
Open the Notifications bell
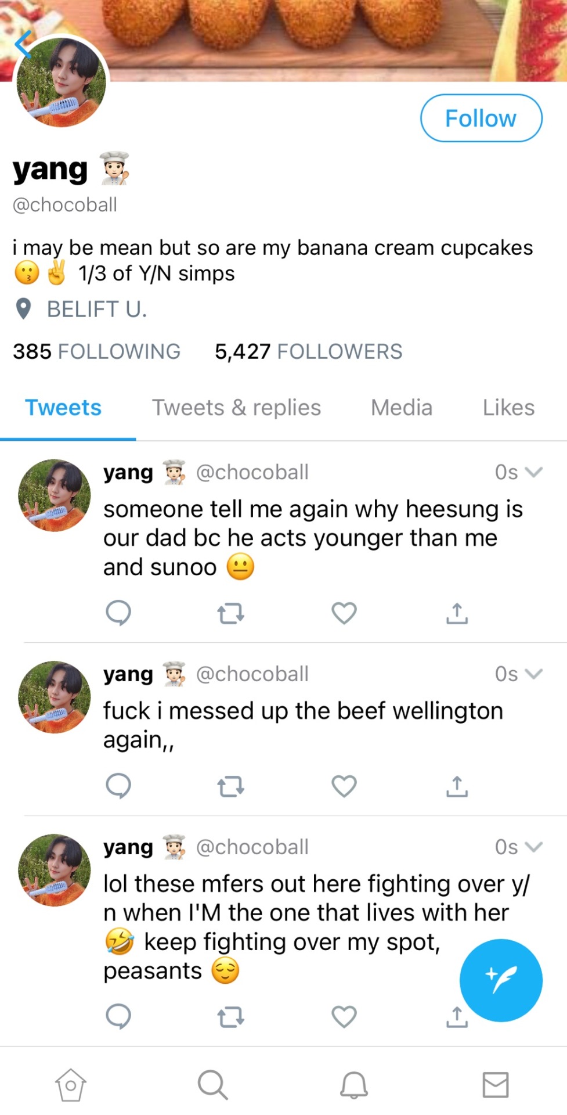tap(354, 1084)
